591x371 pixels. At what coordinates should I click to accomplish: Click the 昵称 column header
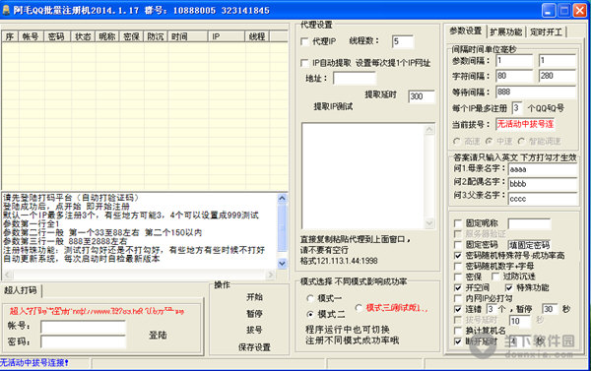tap(107, 36)
